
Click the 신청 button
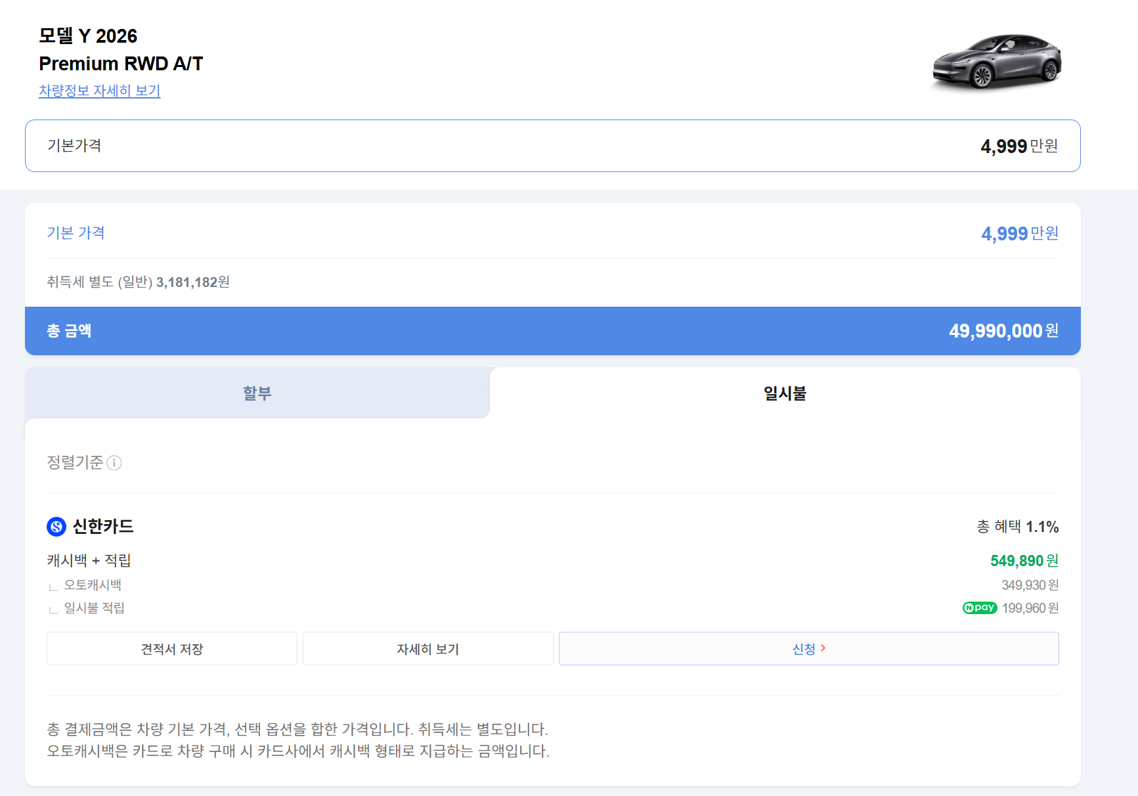(808, 648)
